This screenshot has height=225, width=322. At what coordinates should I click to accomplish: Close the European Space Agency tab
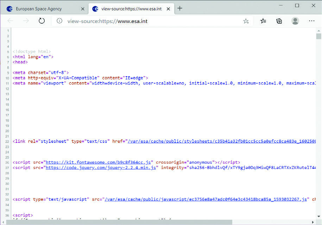tap(83, 8)
